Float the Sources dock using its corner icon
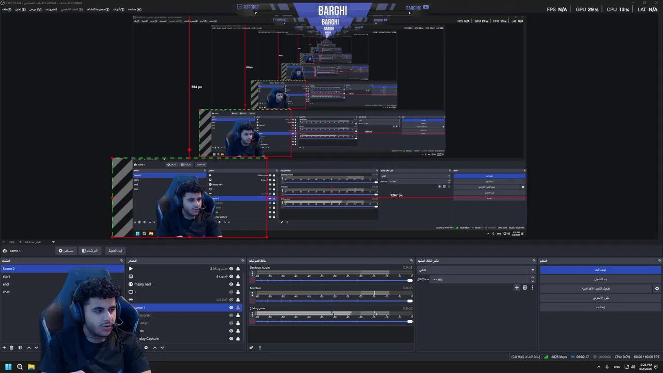Screen dimensions: 663x373 242,261
